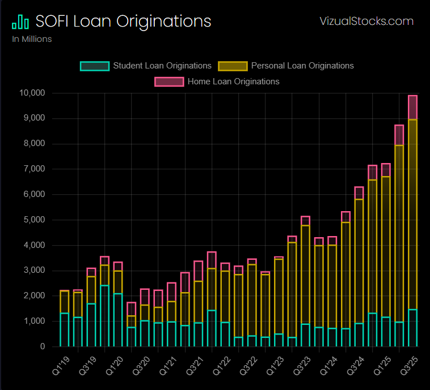Toggle Student Loan Originations legend label
Screen dimensions: 430x390
pyautogui.click(x=162, y=66)
